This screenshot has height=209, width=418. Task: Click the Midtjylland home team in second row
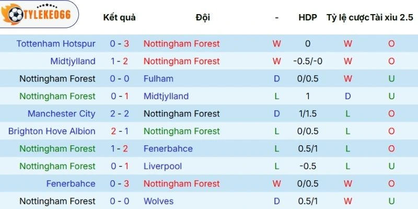[73, 61]
